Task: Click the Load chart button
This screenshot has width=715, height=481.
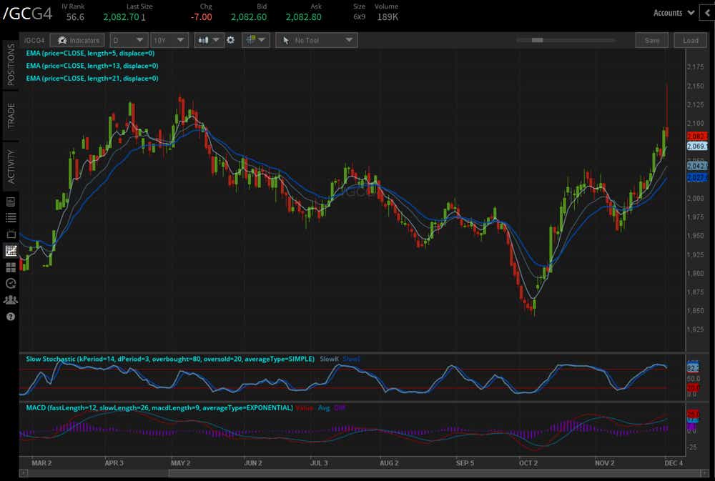Action: 690,40
